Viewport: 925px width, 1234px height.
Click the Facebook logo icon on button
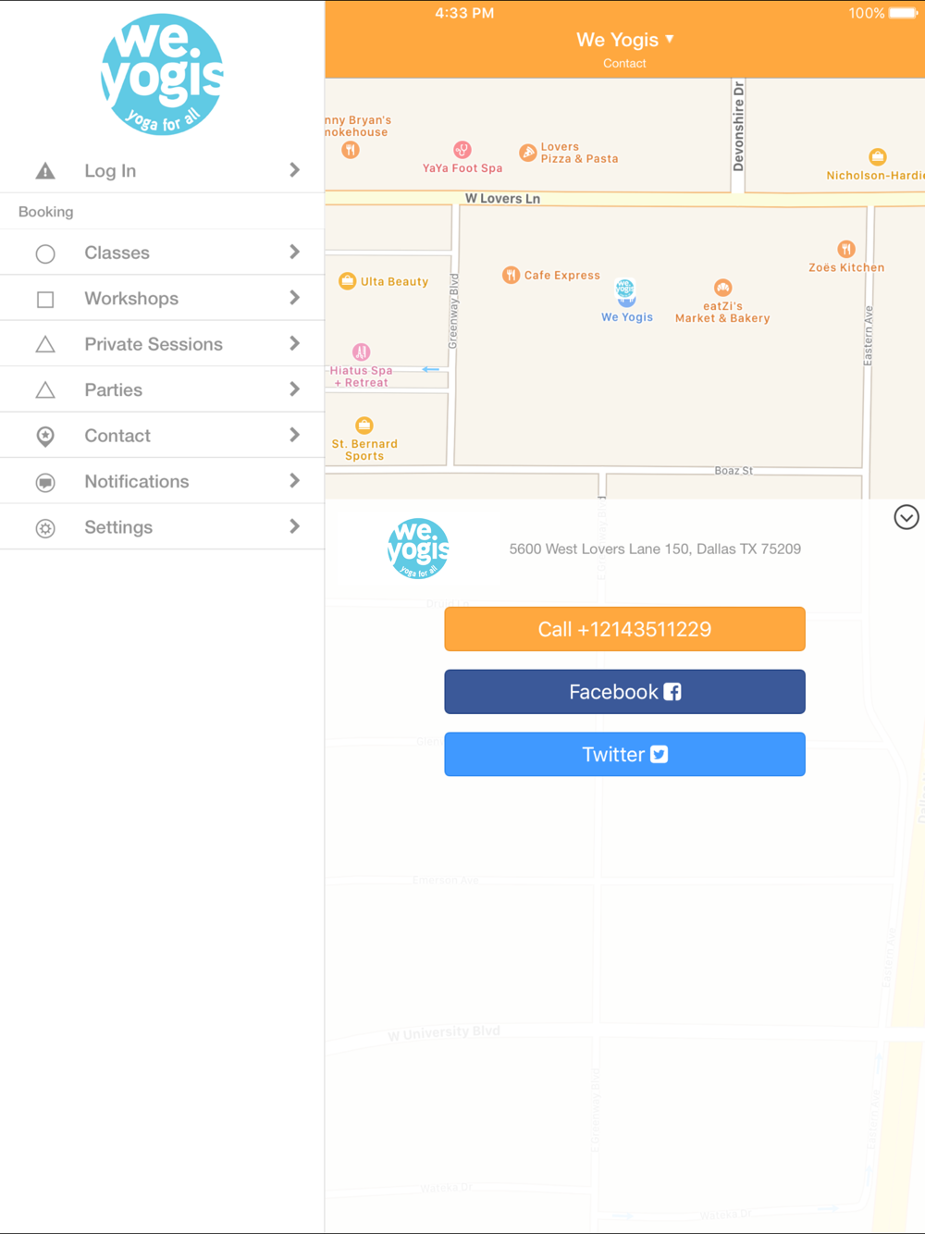672,692
